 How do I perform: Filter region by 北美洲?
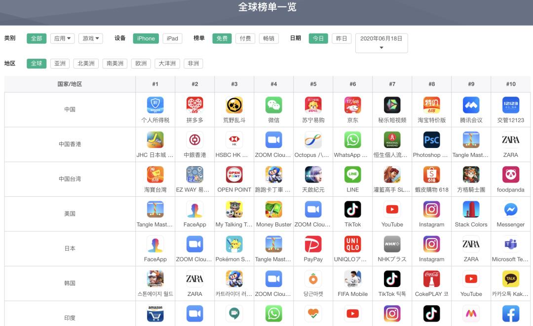point(86,64)
